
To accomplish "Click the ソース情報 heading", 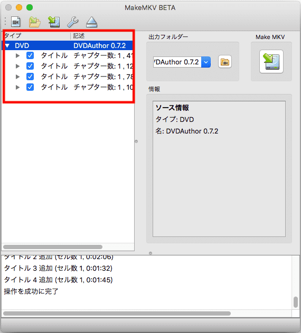I will click(x=172, y=108).
